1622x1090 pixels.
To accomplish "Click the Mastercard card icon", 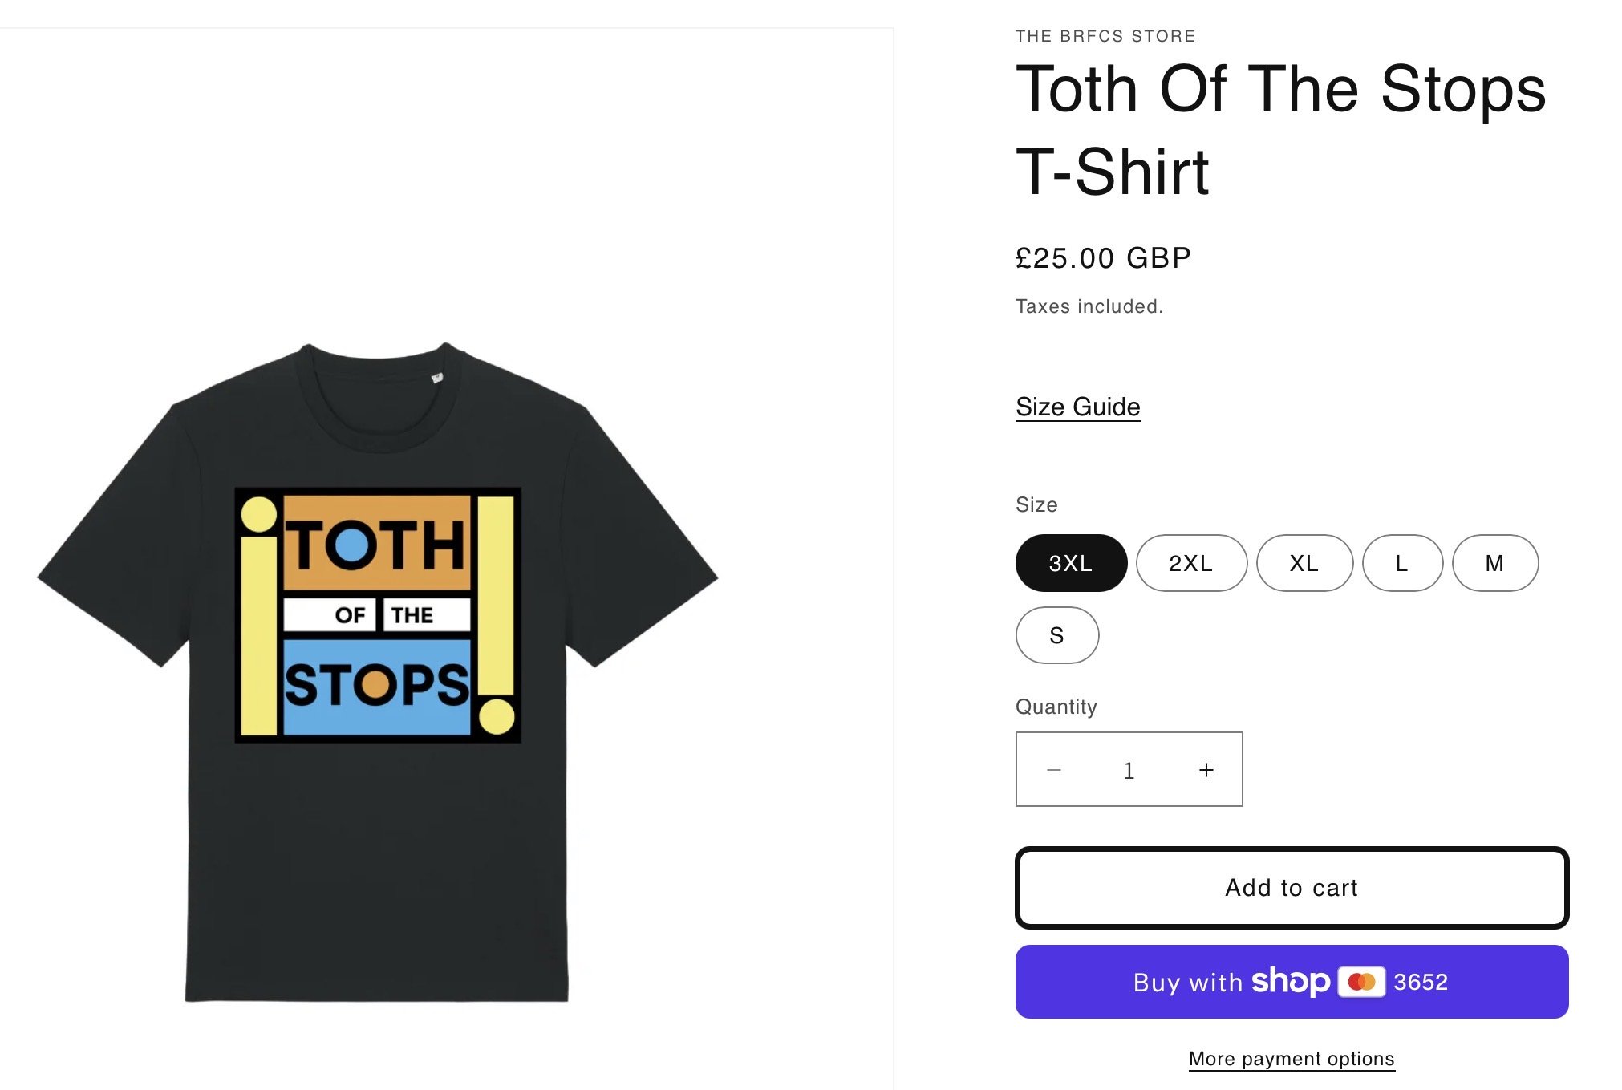I will pyautogui.click(x=1361, y=982).
